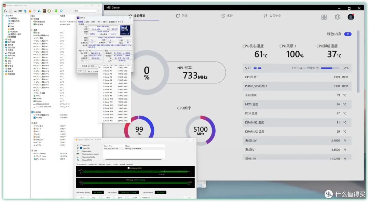Open the Cooling Fans tab in Stability Test

[92, 164]
